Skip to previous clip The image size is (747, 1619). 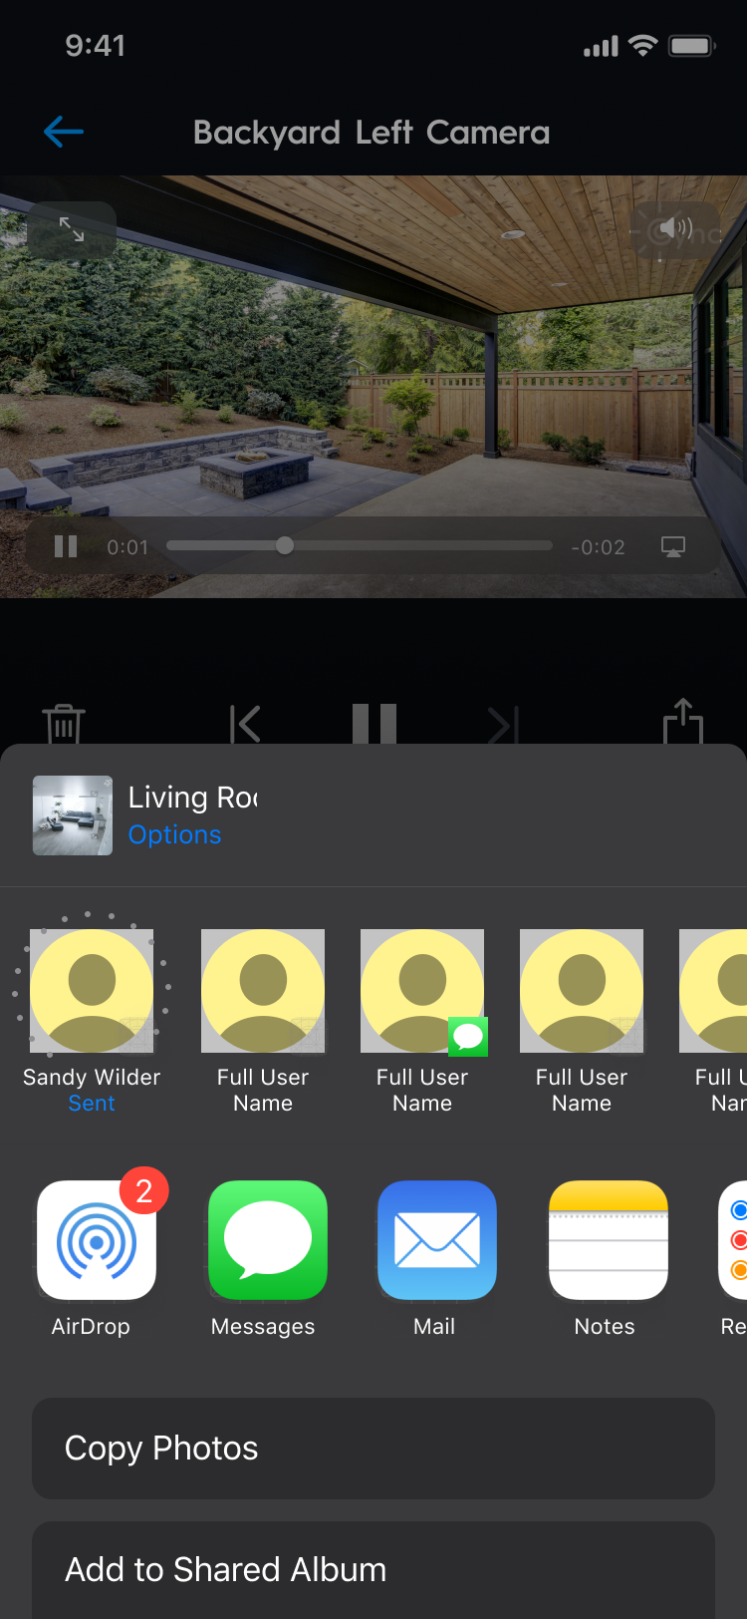click(245, 724)
